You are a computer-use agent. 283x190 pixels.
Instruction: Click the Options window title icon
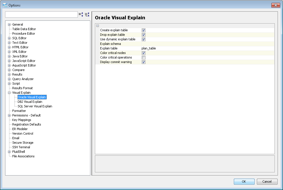(5, 5)
